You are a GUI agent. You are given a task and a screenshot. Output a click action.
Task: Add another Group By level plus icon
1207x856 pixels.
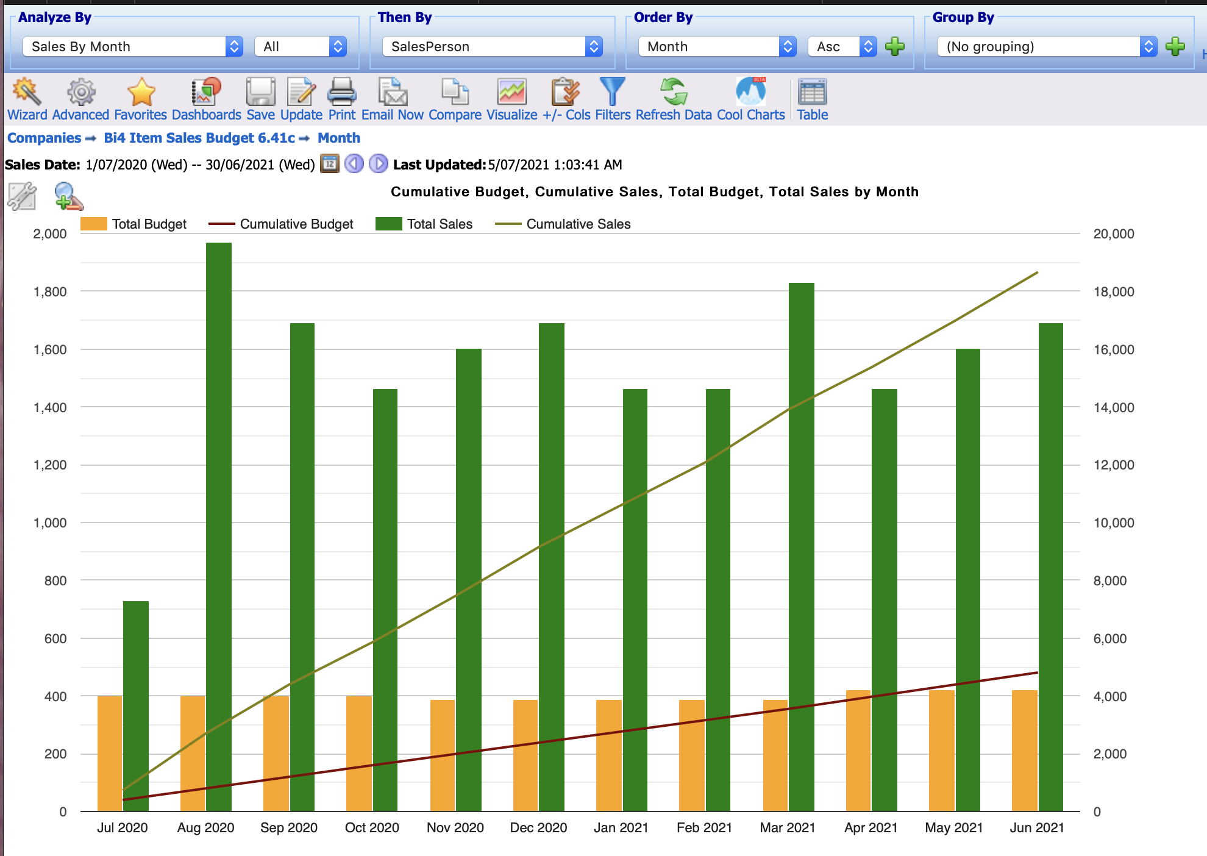coord(1175,46)
